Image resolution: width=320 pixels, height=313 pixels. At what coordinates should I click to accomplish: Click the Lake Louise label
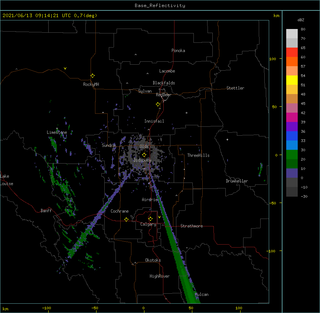7,180
